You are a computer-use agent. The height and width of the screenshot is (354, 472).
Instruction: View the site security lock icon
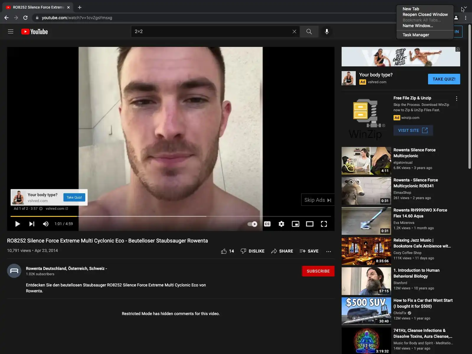click(37, 18)
